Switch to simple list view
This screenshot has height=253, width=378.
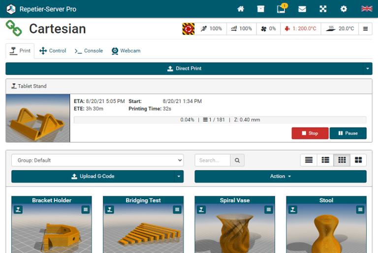(x=309, y=160)
